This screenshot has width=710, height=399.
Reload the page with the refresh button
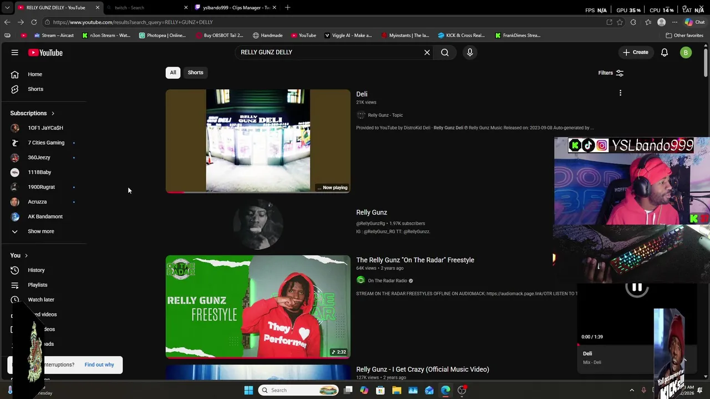[34, 22]
